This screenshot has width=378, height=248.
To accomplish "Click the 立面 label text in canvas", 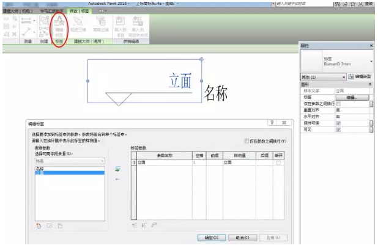I will (180, 81).
